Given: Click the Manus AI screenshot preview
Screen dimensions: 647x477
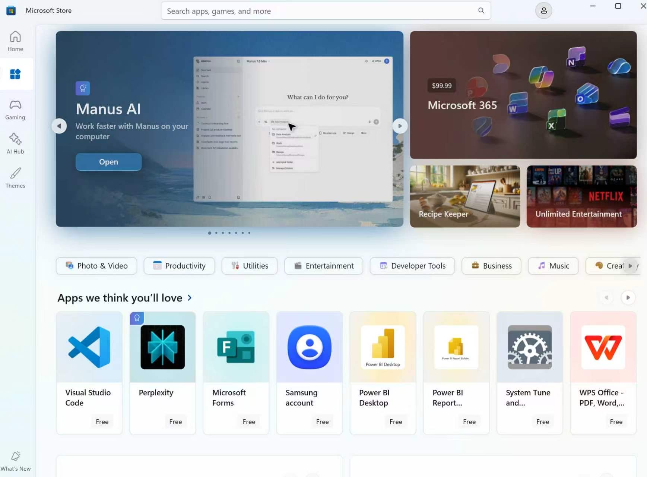Looking at the screenshot, I should click(293, 129).
